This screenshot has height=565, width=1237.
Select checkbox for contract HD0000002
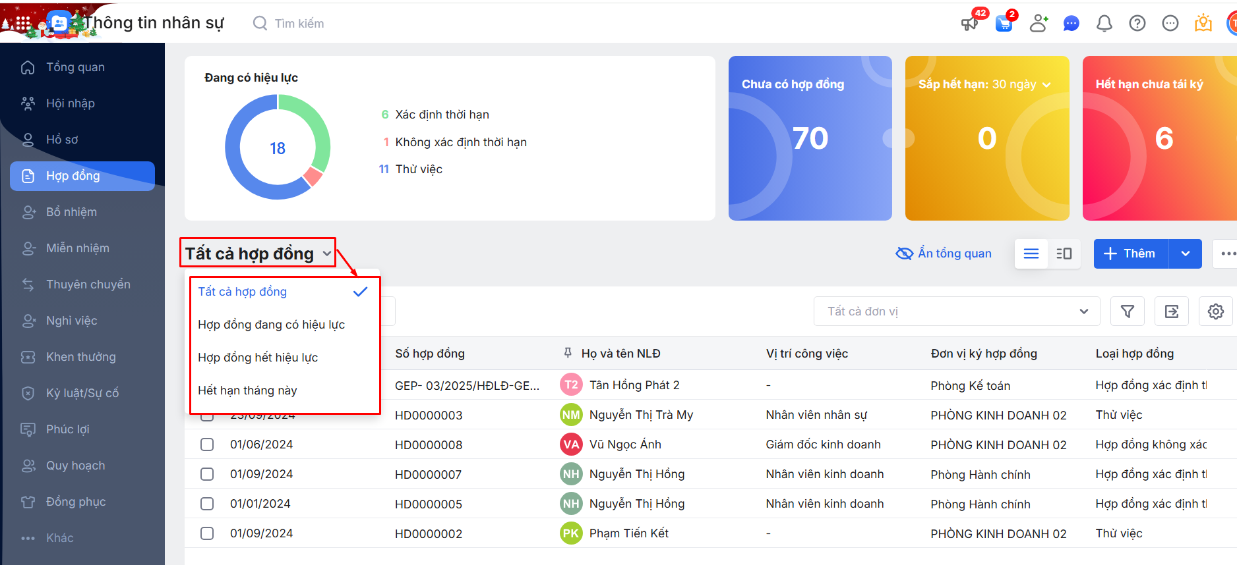click(x=207, y=533)
